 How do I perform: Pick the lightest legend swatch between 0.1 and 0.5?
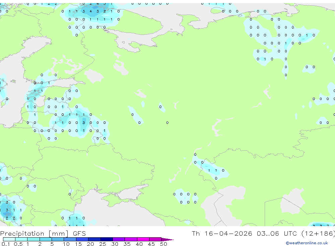click(x=9, y=239)
